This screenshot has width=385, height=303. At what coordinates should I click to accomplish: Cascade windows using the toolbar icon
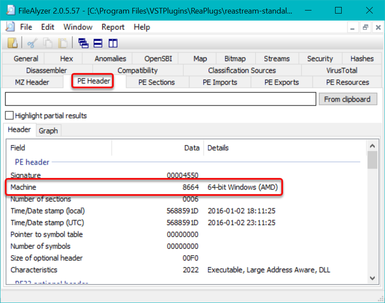click(x=83, y=43)
